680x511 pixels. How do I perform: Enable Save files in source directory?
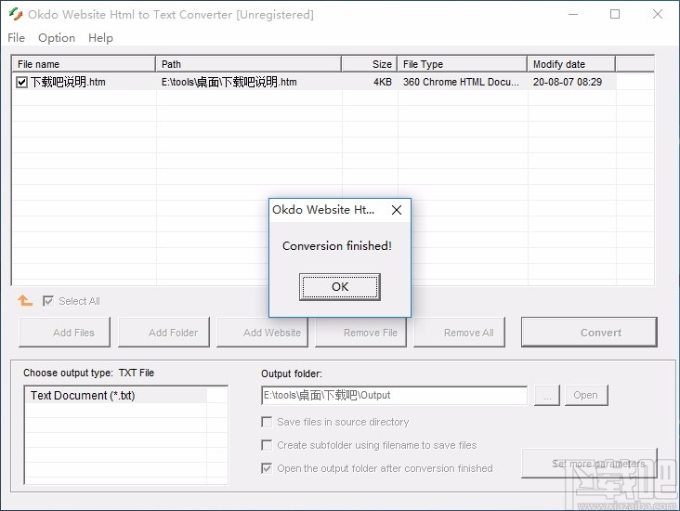tap(267, 422)
